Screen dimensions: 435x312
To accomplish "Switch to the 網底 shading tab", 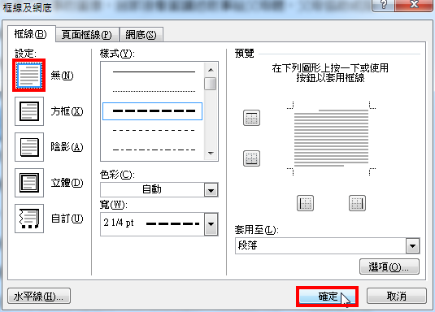I will 141,35.
